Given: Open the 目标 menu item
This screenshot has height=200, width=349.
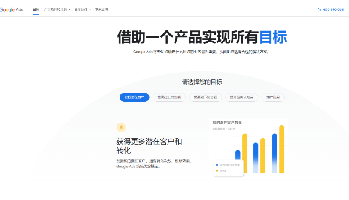Looking at the screenshot, I should click(36, 9).
